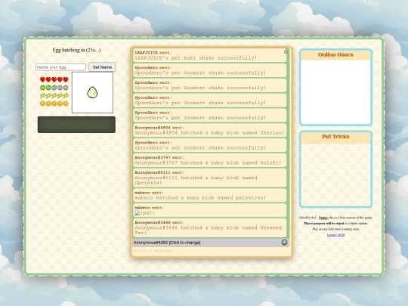
Task: Open the Legacy version link
Action: pos(335,235)
